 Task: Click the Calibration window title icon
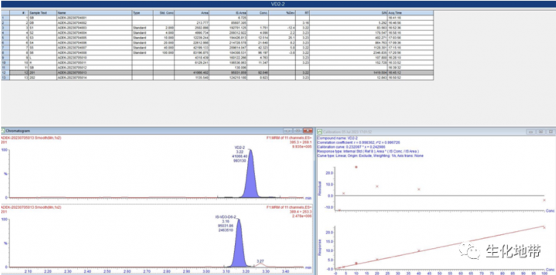319,131
